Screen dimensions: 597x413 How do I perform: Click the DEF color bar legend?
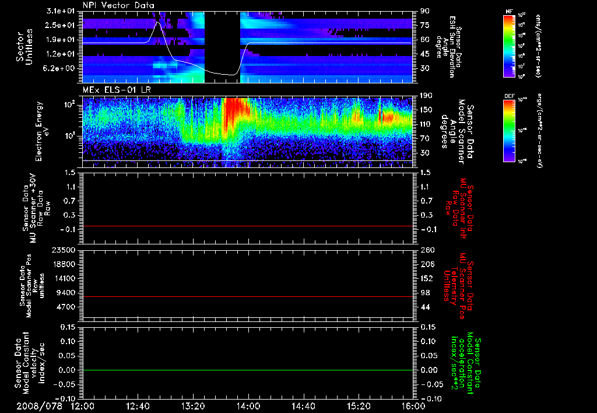509,130
